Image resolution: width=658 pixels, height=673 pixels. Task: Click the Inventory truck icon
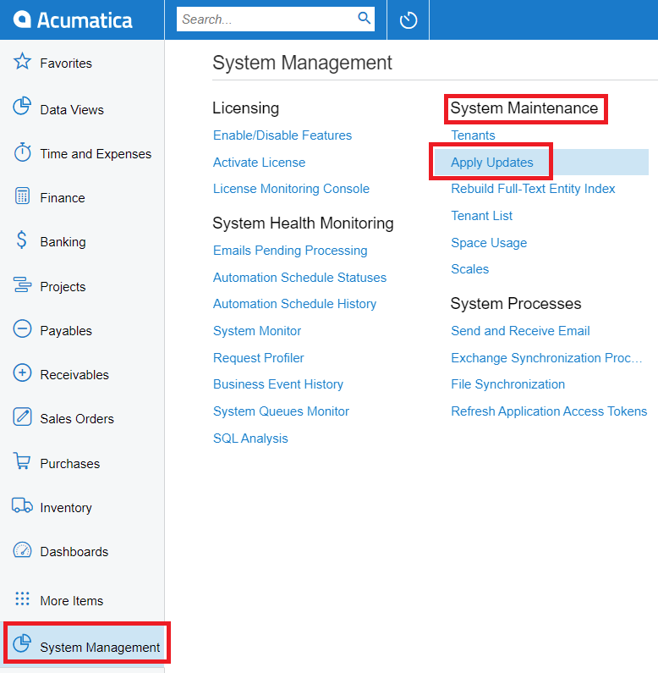tap(22, 505)
